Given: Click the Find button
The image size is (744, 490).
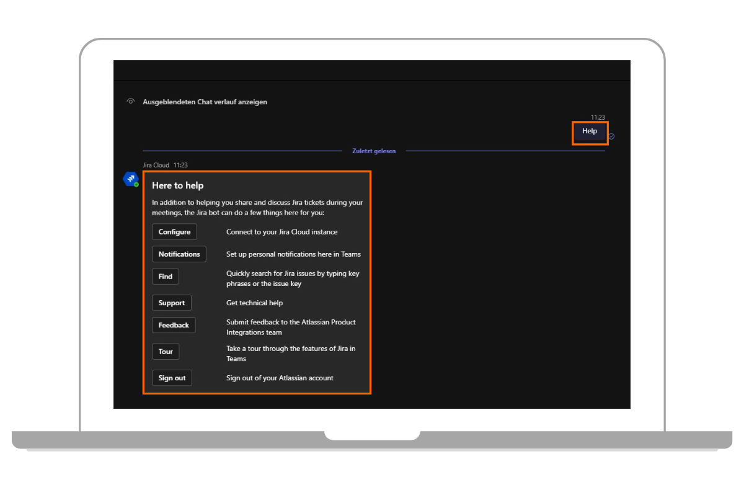Looking at the screenshot, I should click(166, 277).
